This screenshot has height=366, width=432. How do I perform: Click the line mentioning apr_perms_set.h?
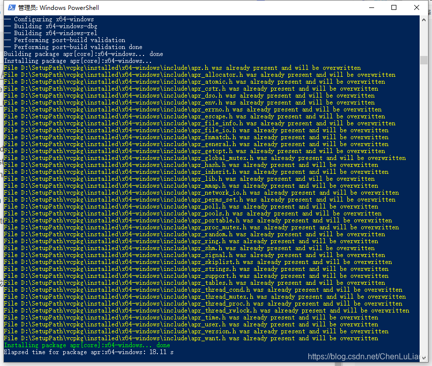click(199, 200)
